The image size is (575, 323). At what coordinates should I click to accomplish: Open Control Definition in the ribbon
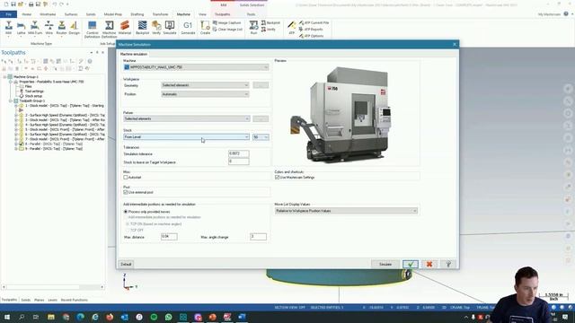coord(92,30)
